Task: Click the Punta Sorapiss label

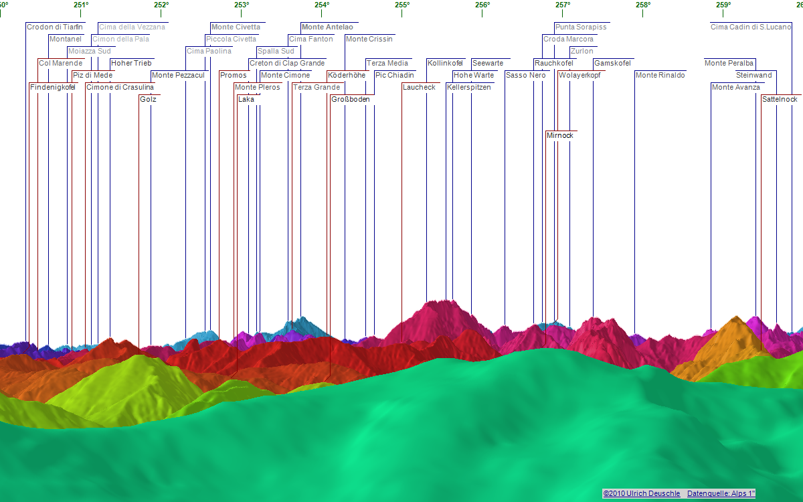Action: click(581, 27)
